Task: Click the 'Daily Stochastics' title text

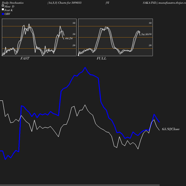Action: (13, 3)
